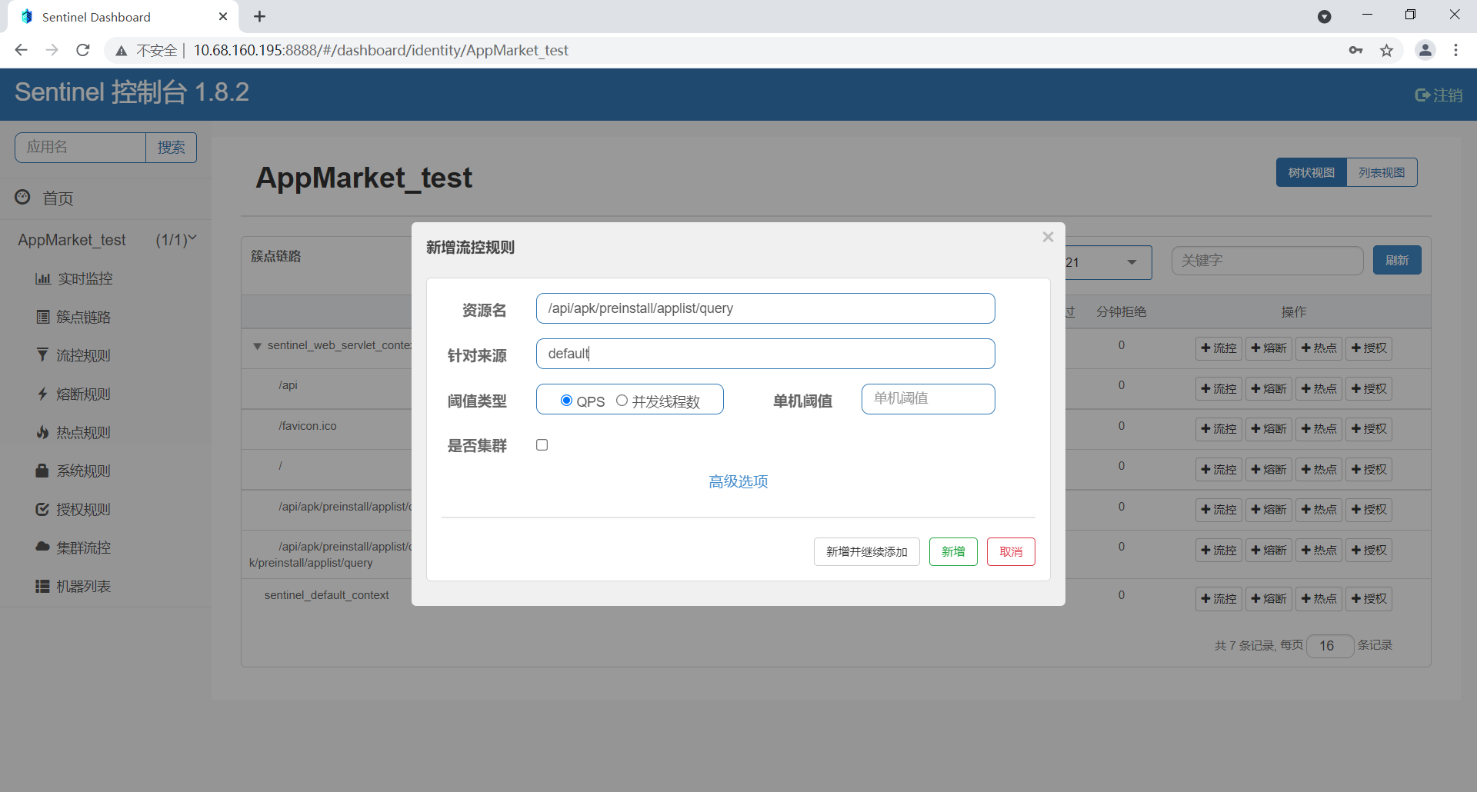This screenshot has width=1477, height=792.
Task: Open the browser profile icon
Action: click(x=1425, y=50)
